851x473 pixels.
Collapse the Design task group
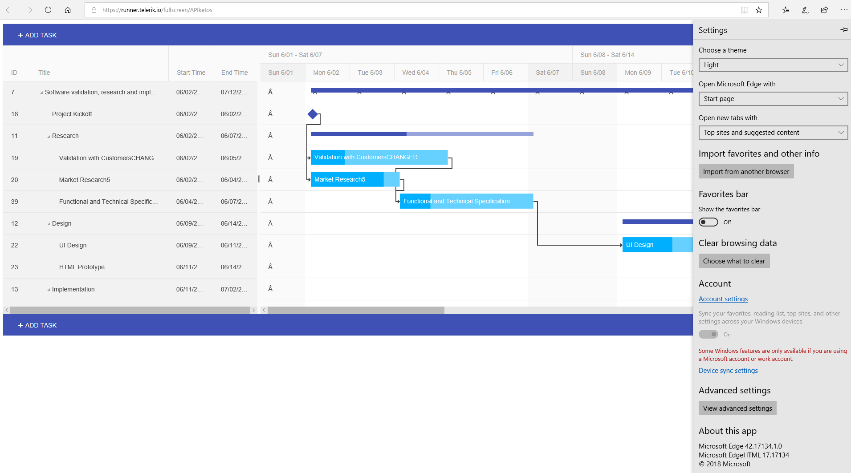[x=49, y=223]
